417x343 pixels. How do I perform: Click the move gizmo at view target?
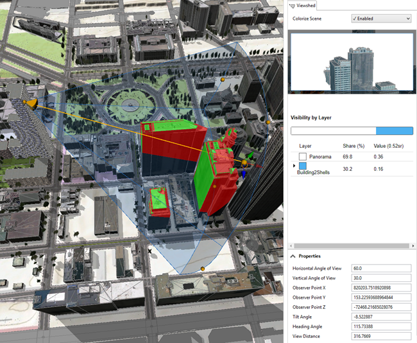pyautogui.click(x=244, y=164)
